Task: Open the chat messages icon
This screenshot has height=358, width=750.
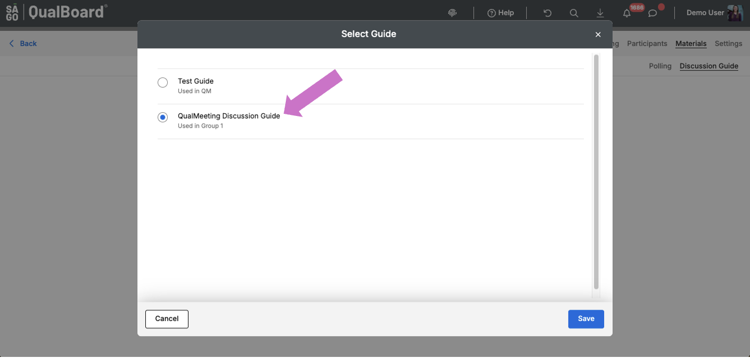Action: (x=653, y=13)
